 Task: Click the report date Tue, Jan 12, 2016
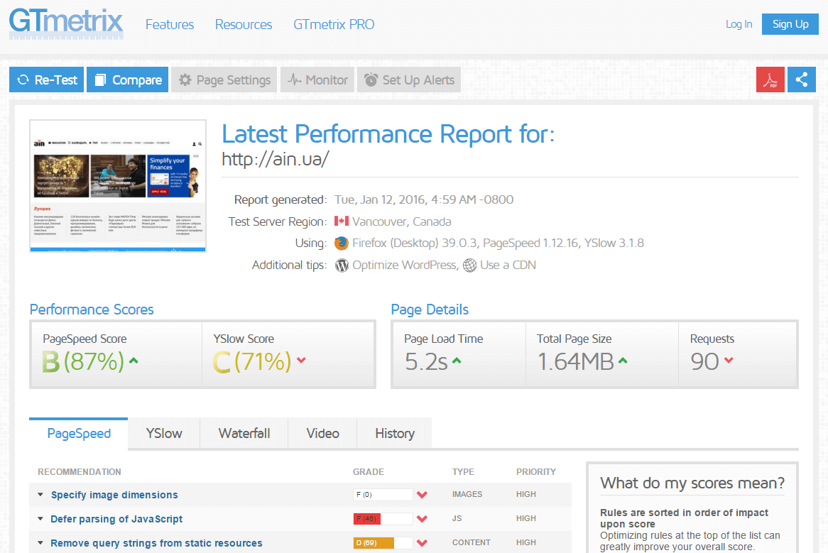point(423,199)
